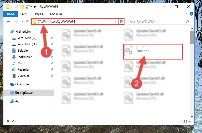Go up one folder level with the up arrow
This screenshot has height=133, width=202.
click(28, 22)
